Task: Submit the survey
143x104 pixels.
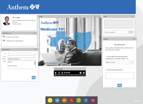Action: pos(120,85)
